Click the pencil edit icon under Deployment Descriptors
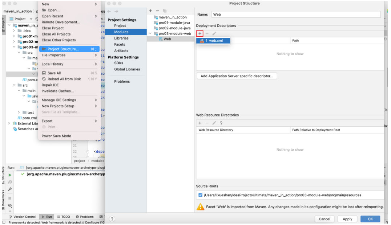The width and height of the screenshot is (391, 225). point(214,34)
